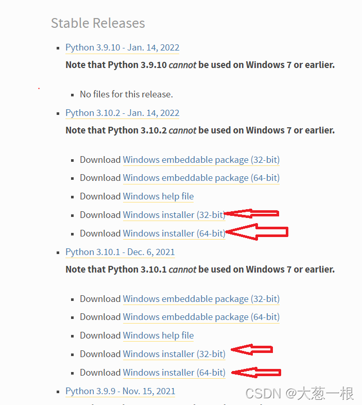Image resolution: width=362 pixels, height=405 pixels.
Task: Download Python 3.10.1 Windows embeddable package (32-bit)
Action: [201, 299]
